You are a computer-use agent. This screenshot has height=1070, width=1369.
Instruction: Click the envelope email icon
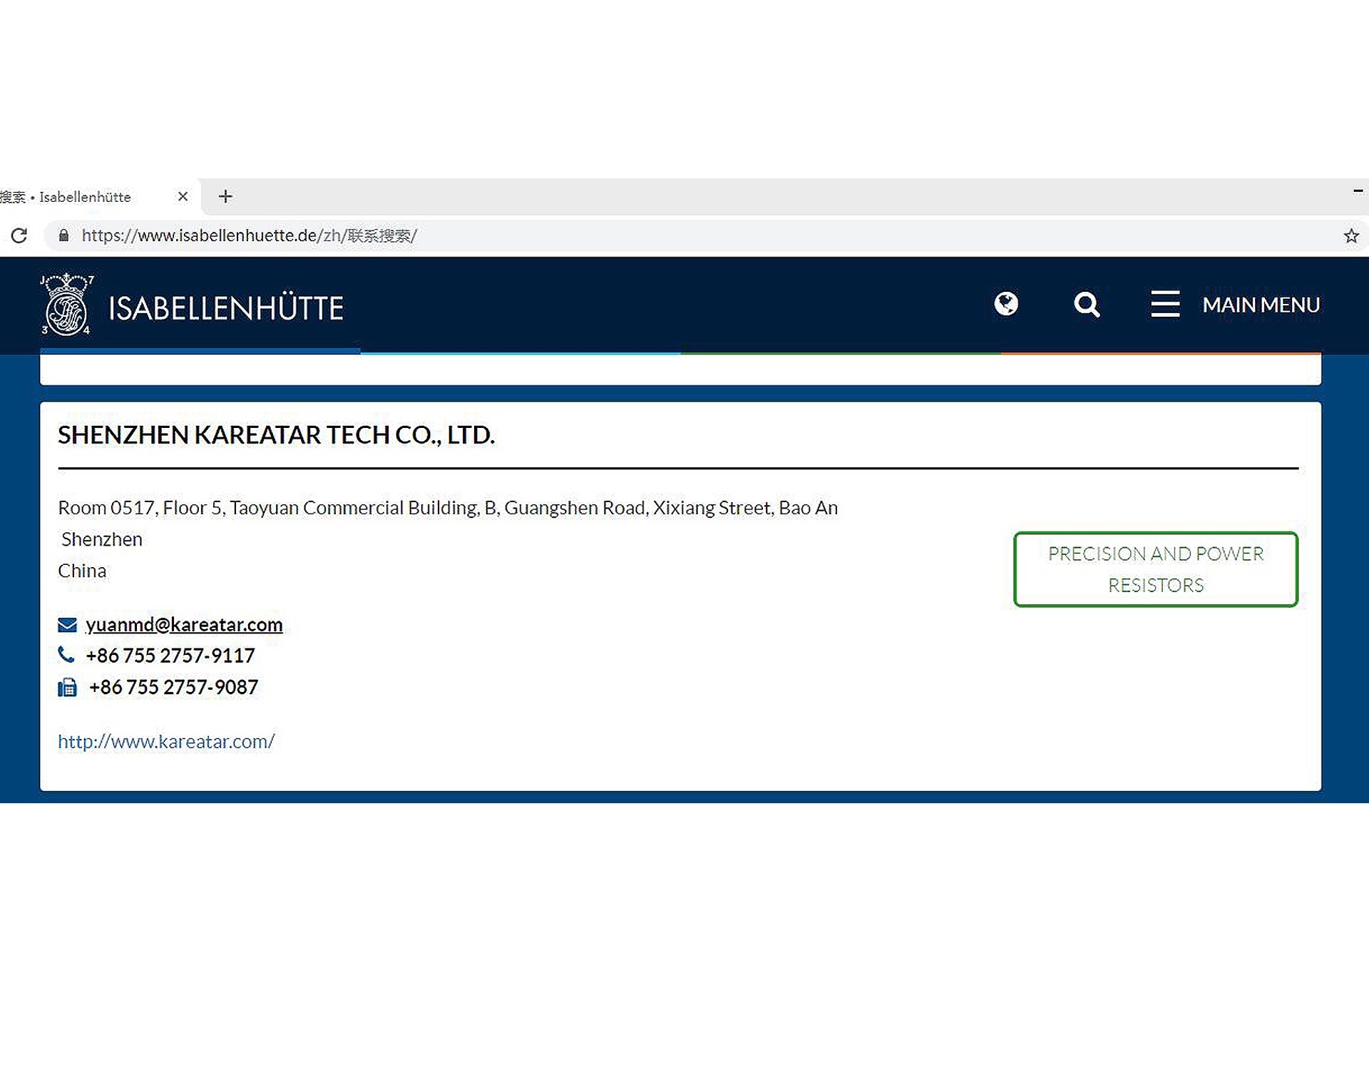[x=67, y=625]
